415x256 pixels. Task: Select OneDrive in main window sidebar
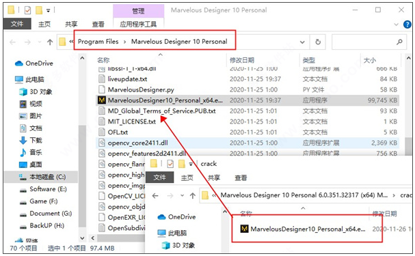[34, 63]
